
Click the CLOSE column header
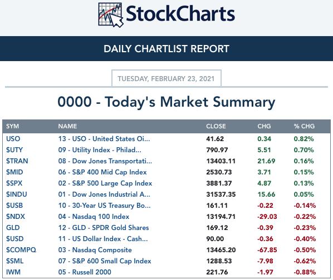[x=216, y=126]
